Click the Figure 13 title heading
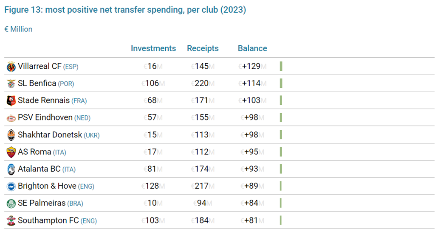 coord(125,10)
